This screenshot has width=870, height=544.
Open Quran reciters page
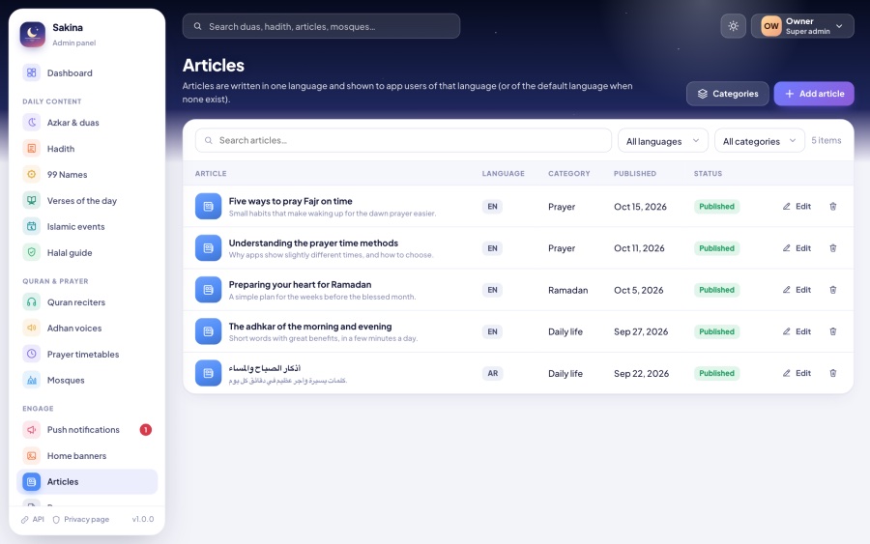pyautogui.click(x=87, y=302)
